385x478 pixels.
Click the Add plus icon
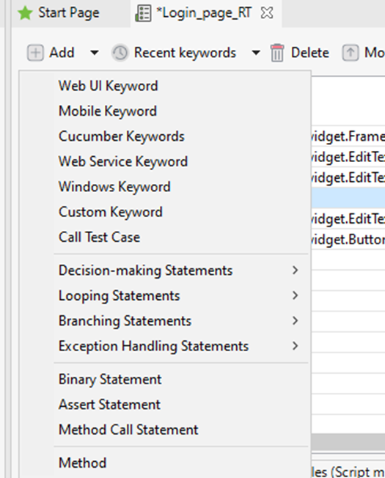coord(35,53)
